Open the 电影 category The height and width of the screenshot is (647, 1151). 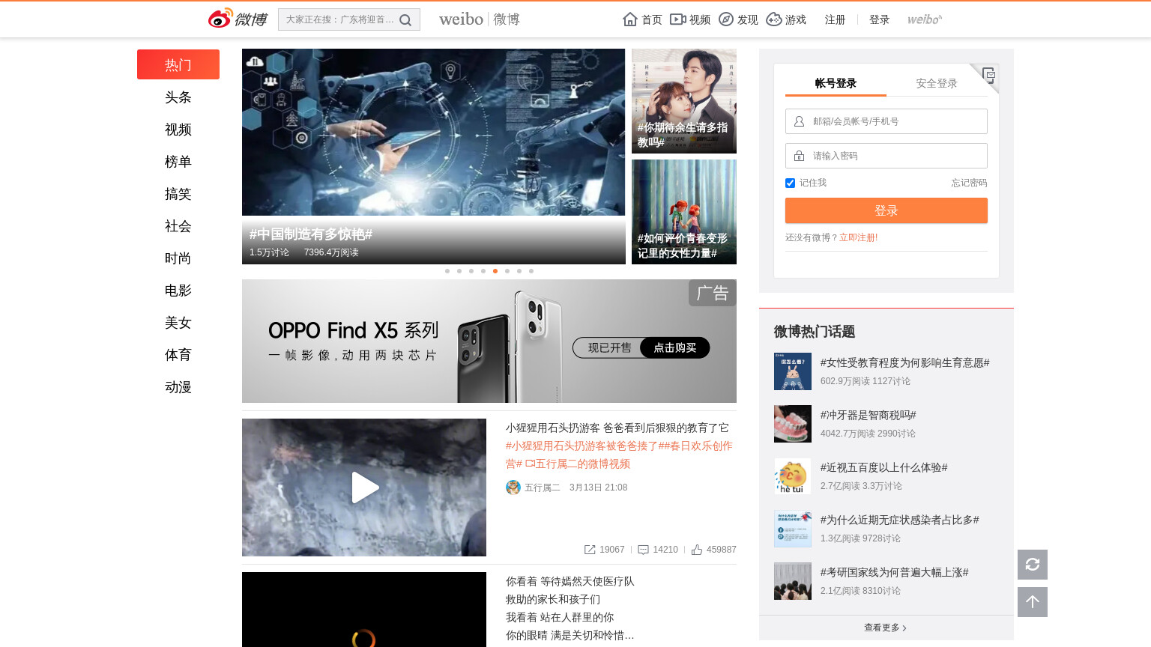178,291
